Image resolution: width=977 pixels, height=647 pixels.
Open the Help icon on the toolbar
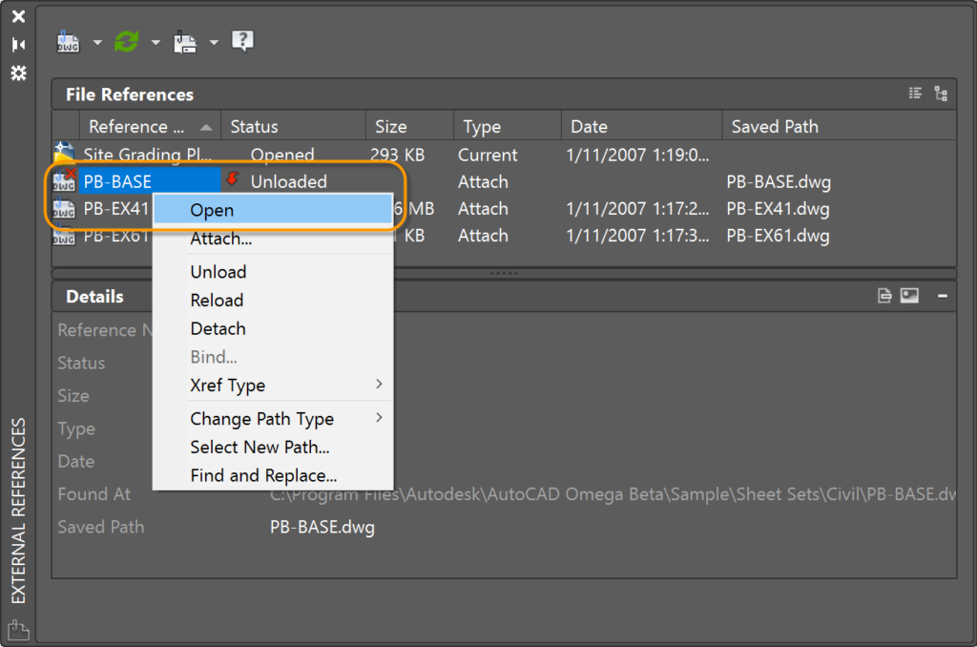241,41
